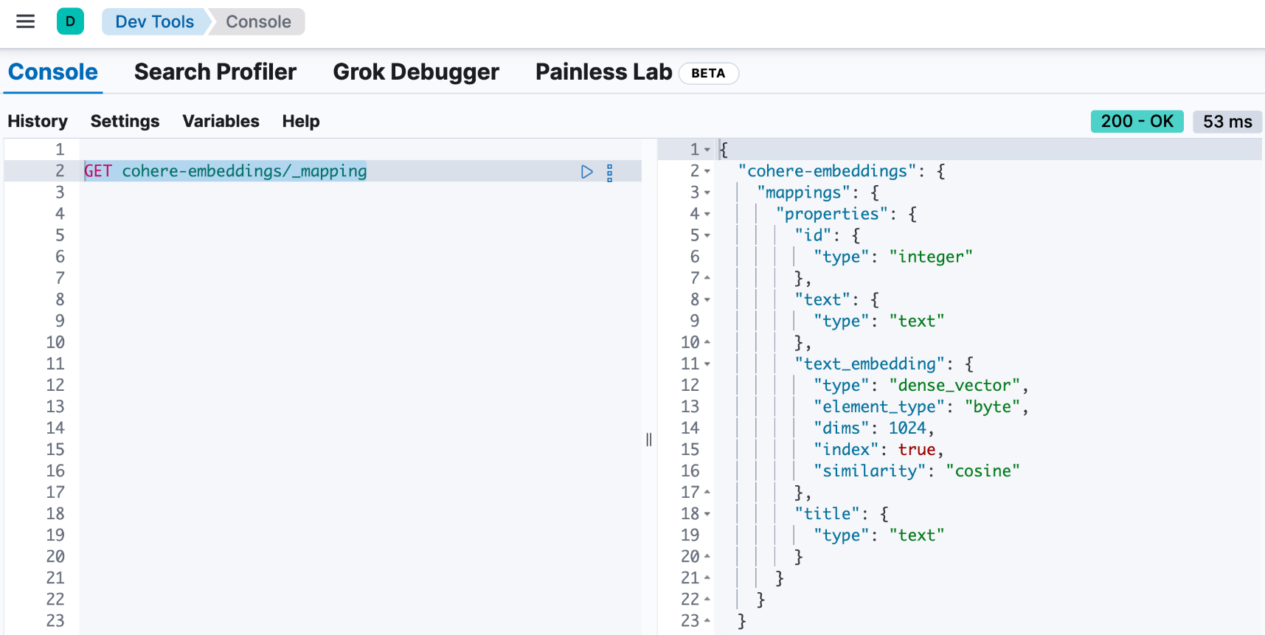Click fold end marker at output line 20
This screenshot has height=635, width=1265.
coord(707,556)
